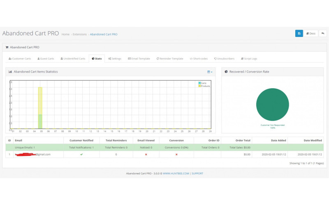Click the green pie chart

[x=272, y=105]
